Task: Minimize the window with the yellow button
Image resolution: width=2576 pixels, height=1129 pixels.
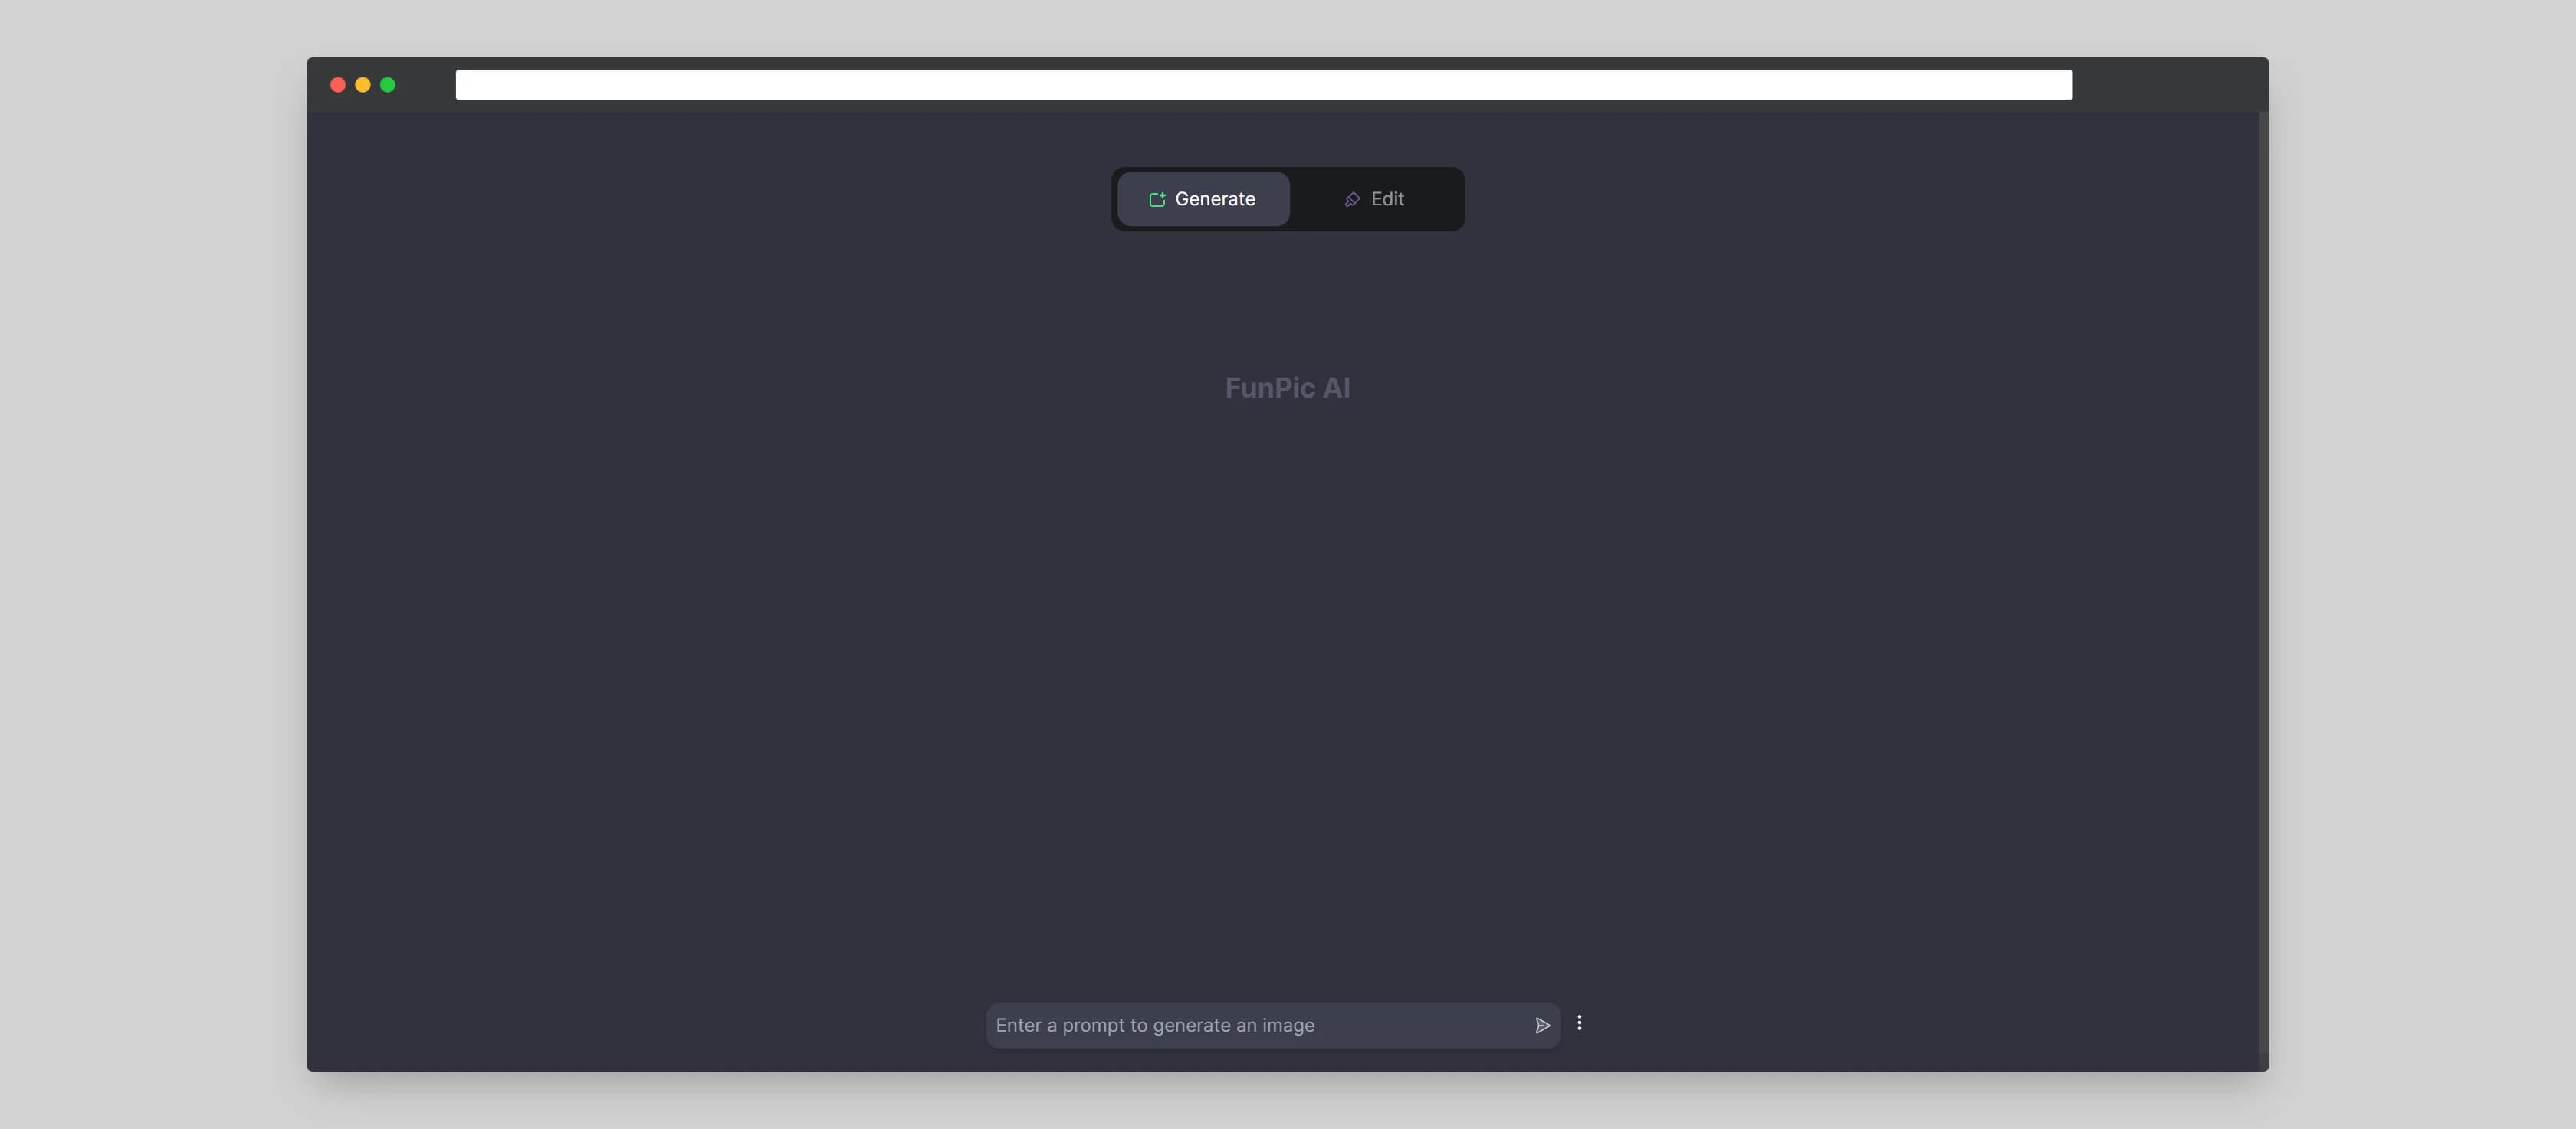Action: (363, 85)
